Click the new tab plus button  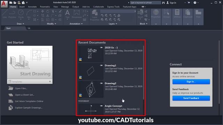[x=29, y=28]
